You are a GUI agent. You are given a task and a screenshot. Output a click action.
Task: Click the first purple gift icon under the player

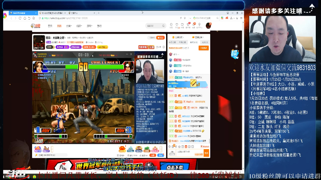(38, 149)
